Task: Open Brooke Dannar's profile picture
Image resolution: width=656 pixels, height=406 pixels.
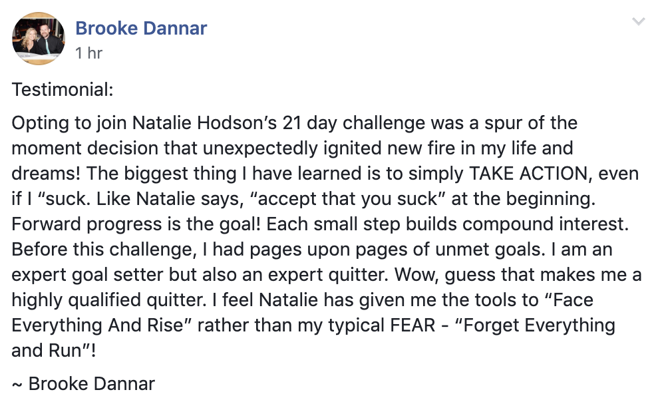Action: click(x=39, y=39)
